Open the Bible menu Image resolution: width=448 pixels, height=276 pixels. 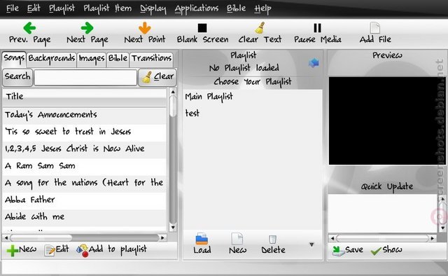236,8
